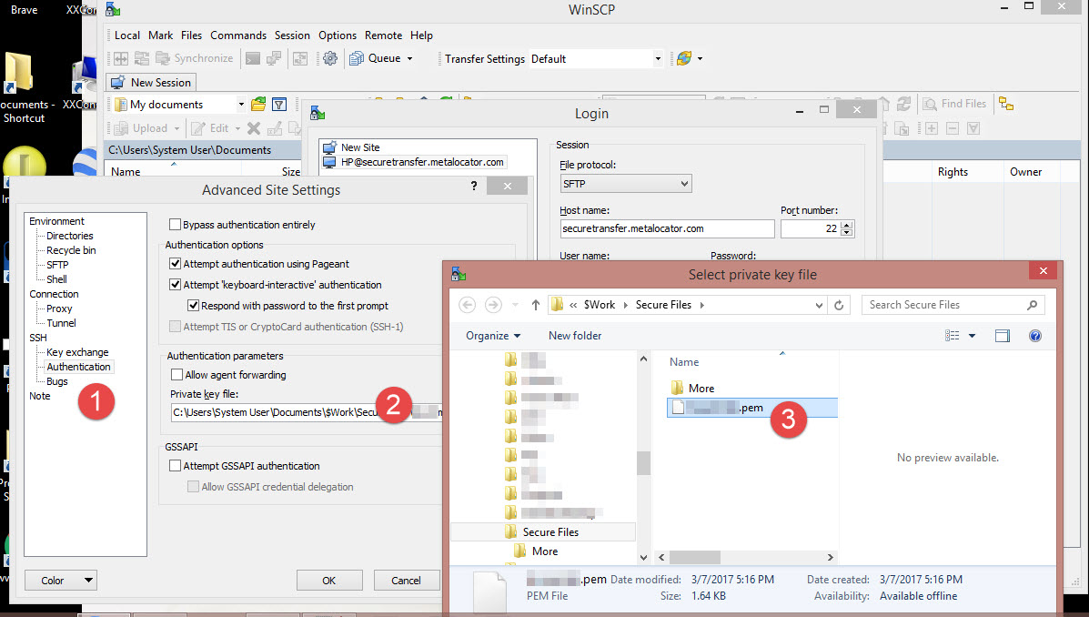
Task: Click the delete X icon in local toolbar
Action: point(254,128)
